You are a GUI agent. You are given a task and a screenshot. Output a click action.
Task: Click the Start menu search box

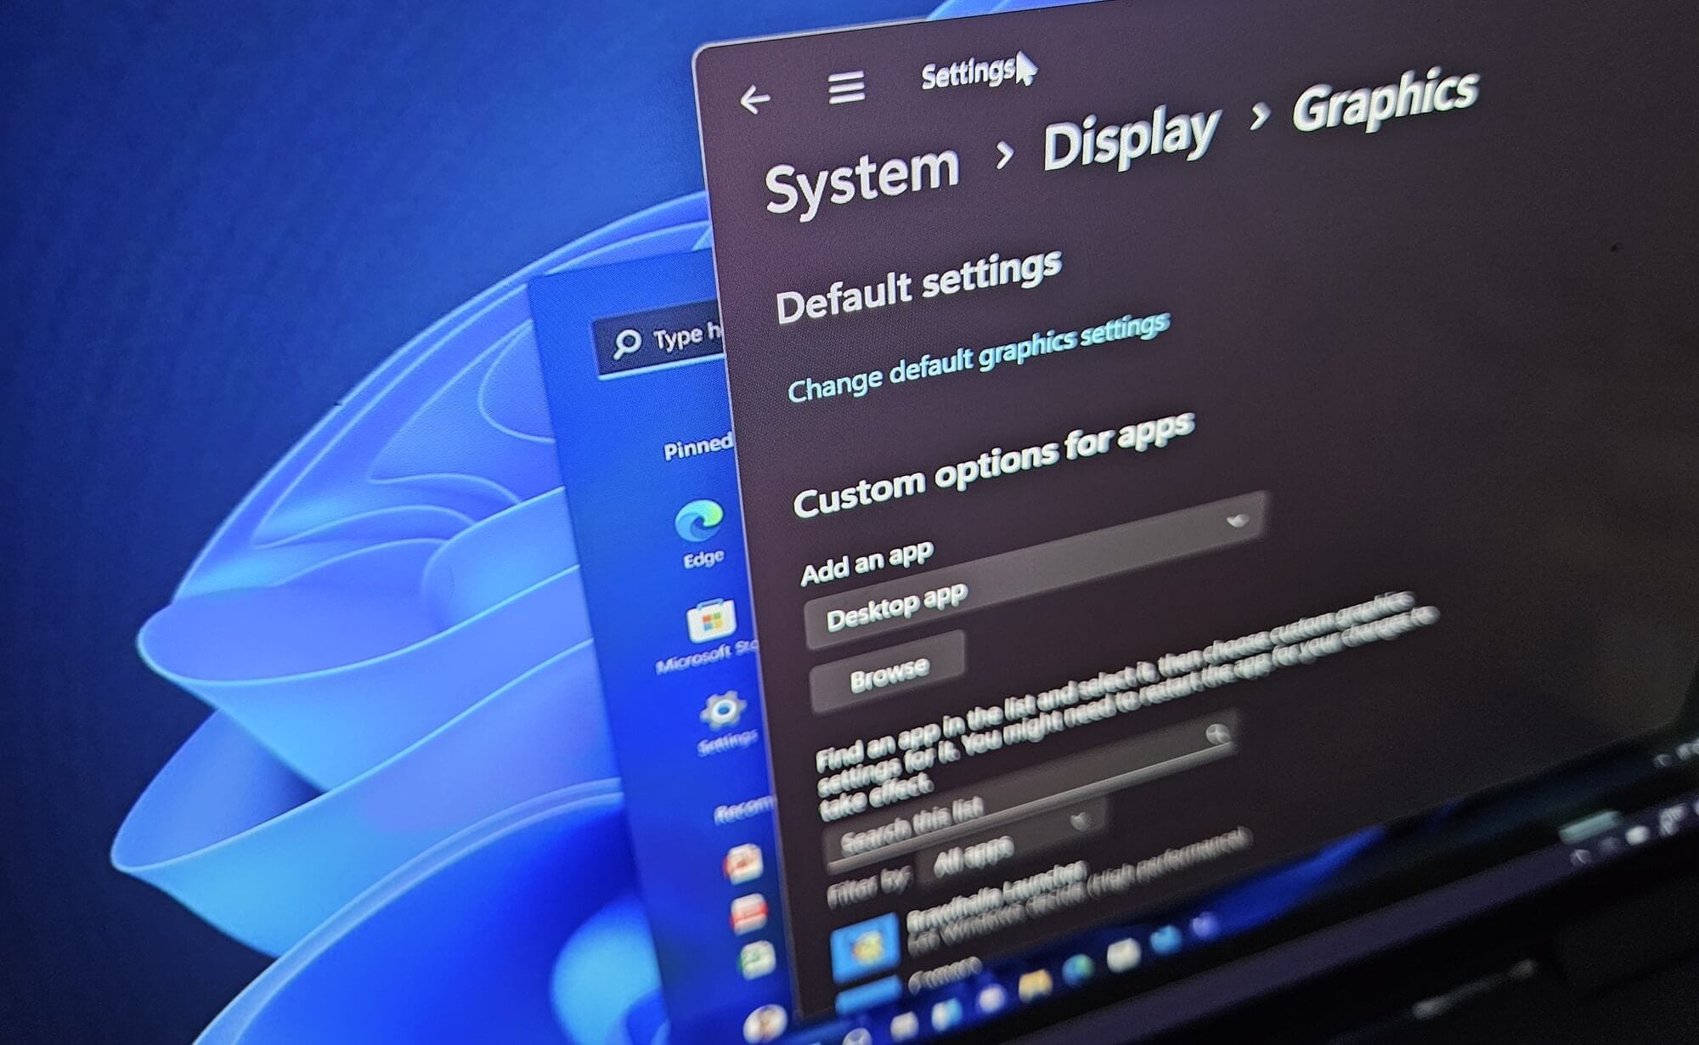(x=659, y=341)
